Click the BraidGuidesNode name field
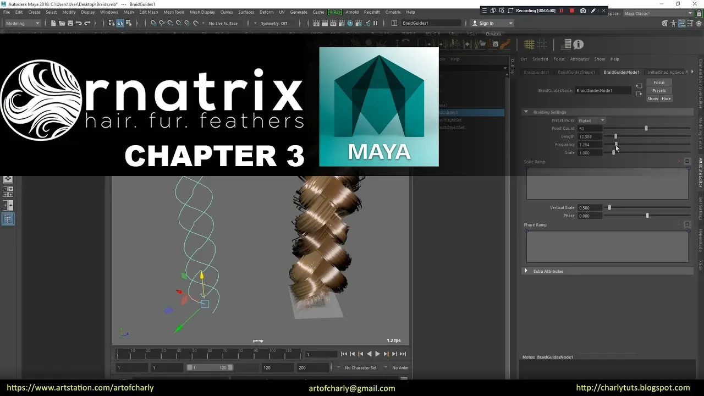The image size is (704, 396). point(603,90)
